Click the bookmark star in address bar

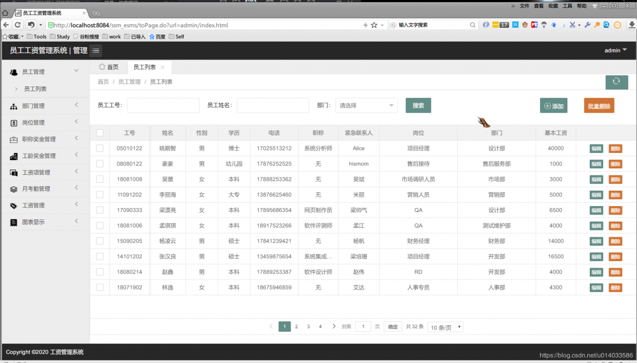(374, 25)
